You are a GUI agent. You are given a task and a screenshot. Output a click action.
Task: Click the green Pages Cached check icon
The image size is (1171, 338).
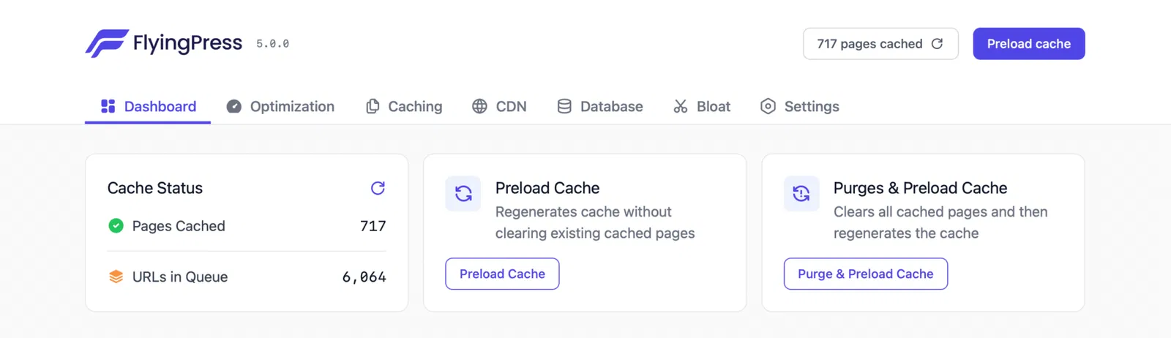pyautogui.click(x=116, y=226)
